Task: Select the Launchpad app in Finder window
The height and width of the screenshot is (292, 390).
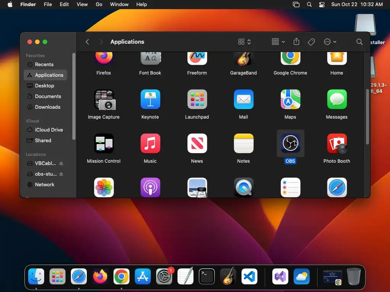Action: [197, 99]
